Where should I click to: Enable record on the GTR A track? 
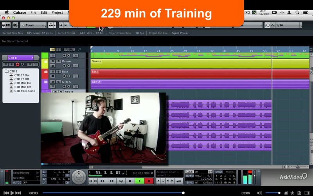pos(64,86)
